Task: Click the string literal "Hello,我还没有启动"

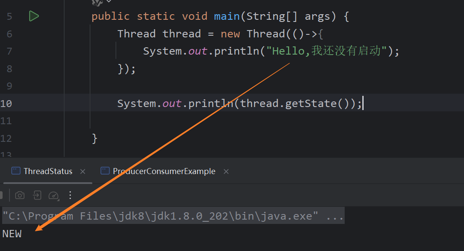Action: point(327,51)
